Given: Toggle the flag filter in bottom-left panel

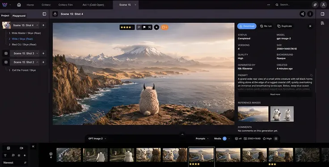Looking at the screenshot, I should (13, 155).
